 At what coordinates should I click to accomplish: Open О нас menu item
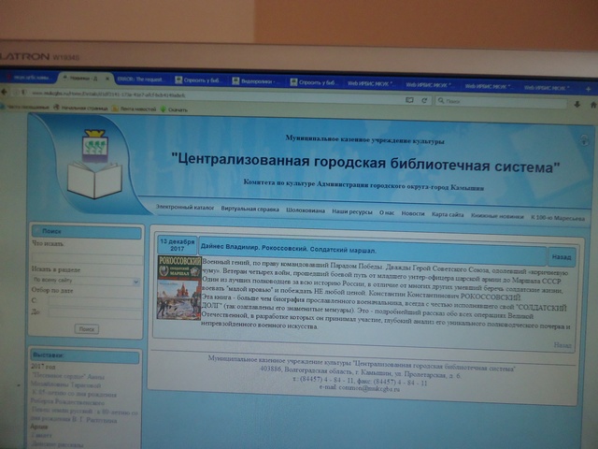click(x=386, y=212)
